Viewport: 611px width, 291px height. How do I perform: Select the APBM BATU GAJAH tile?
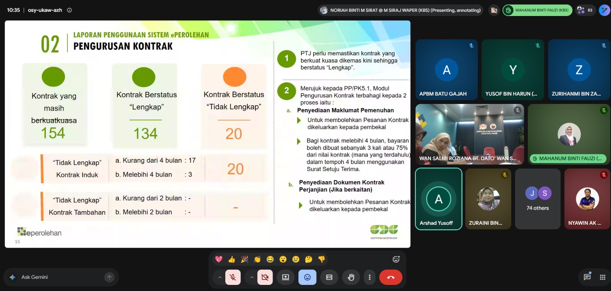click(x=446, y=70)
